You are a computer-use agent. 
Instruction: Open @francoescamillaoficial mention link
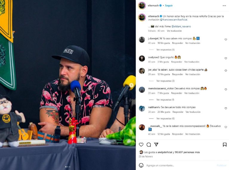pyautogui.click(x=174, y=20)
